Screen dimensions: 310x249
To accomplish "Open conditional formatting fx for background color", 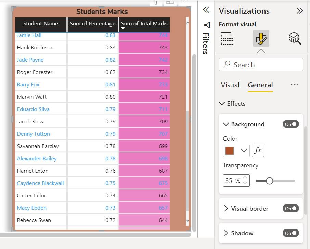I will pos(258,150).
